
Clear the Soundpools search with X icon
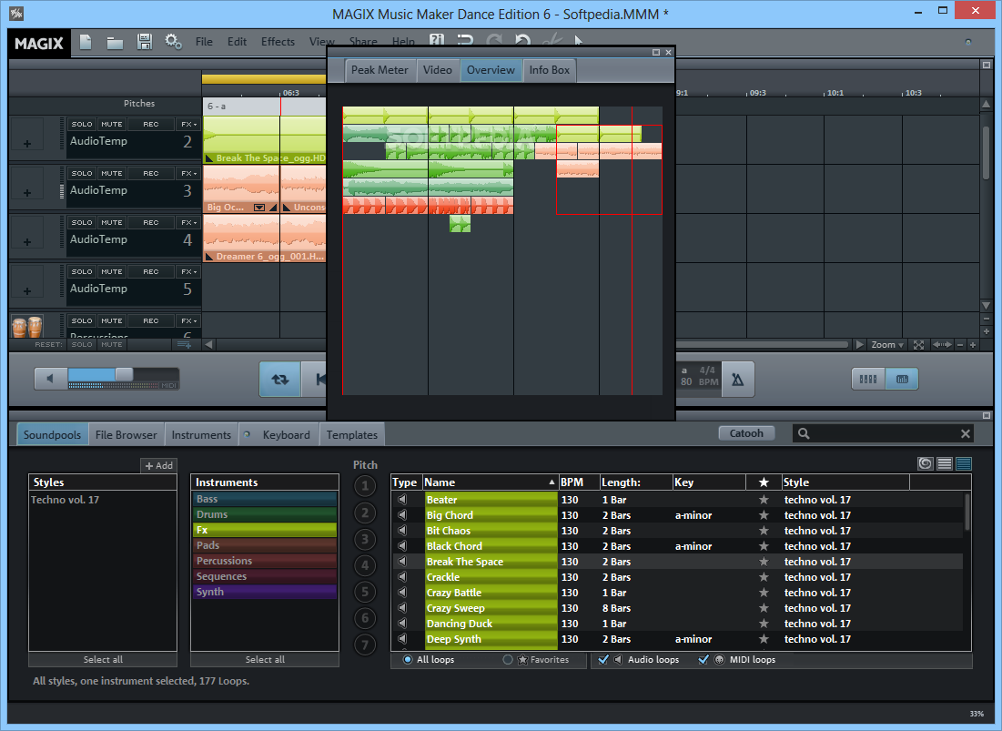[965, 434]
